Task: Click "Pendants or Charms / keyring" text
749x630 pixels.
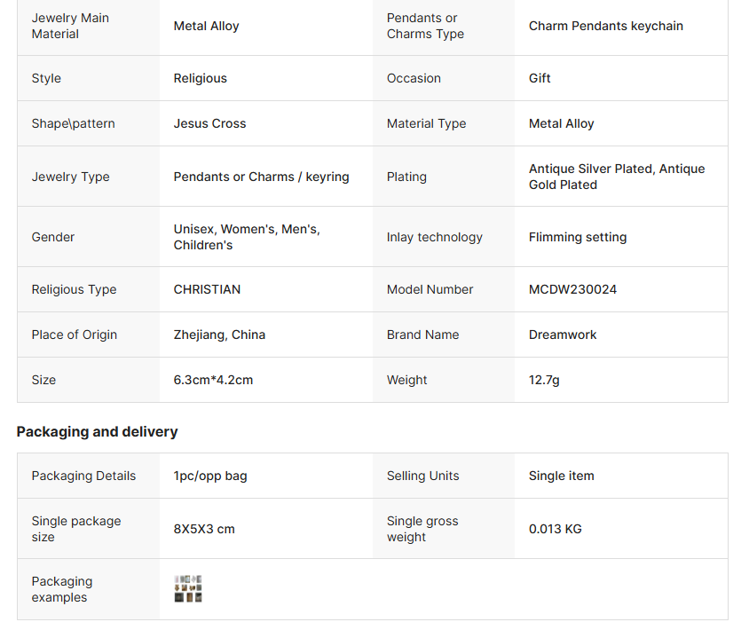Action: 261,177
